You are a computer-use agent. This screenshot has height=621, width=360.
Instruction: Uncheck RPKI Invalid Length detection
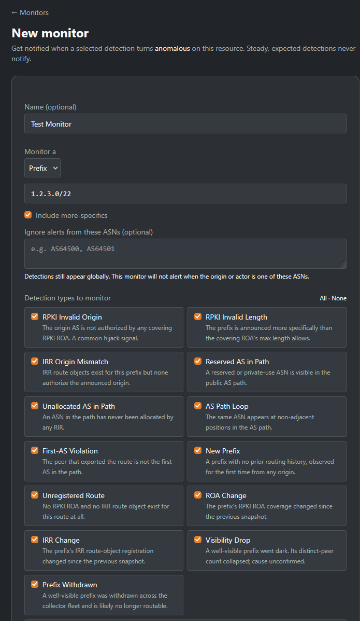[x=198, y=316]
